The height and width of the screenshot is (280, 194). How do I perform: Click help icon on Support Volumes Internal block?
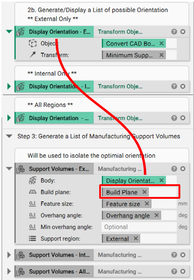pyautogui.click(x=174, y=255)
